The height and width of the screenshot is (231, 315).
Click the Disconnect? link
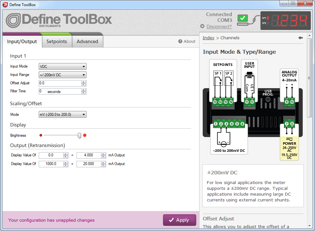click(219, 26)
